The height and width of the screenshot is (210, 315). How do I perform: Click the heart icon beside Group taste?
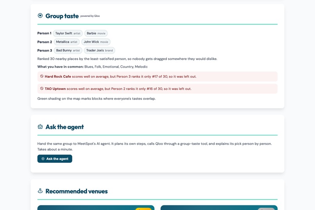click(40, 16)
